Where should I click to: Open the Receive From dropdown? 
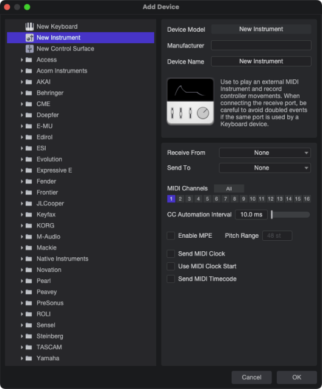coord(265,153)
